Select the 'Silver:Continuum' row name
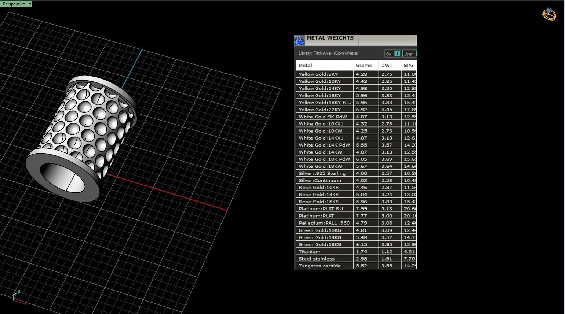The width and height of the screenshot is (565, 314). point(320,181)
